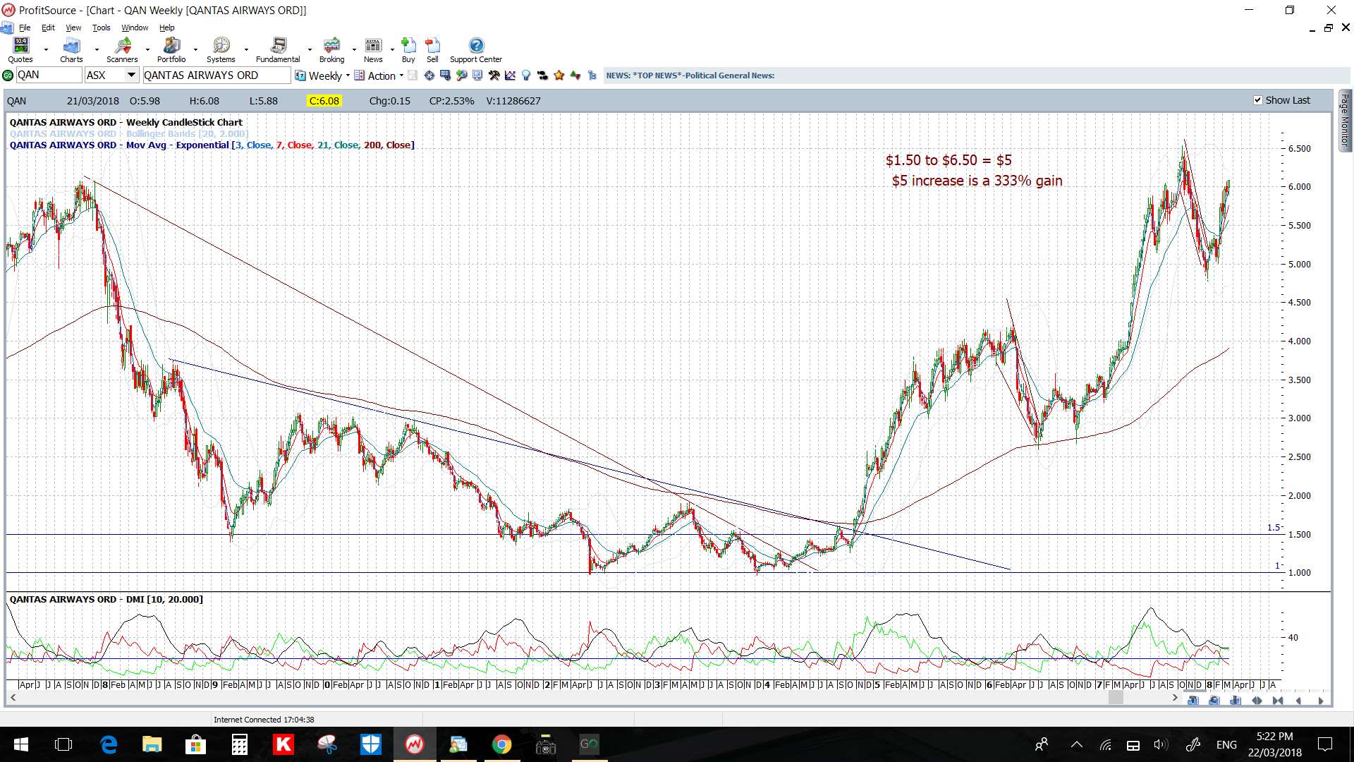Open the Windows Start menu
This screenshot has width=1354, height=762.
(x=20, y=744)
